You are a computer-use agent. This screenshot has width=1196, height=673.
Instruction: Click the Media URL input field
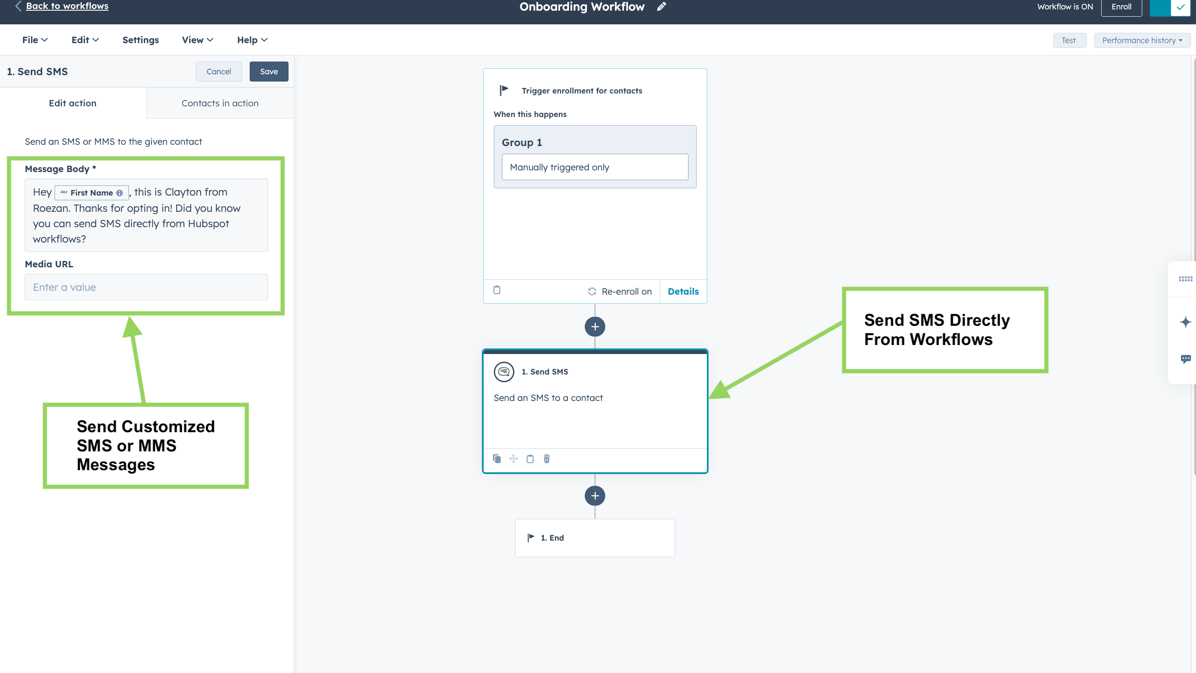coord(146,287)
